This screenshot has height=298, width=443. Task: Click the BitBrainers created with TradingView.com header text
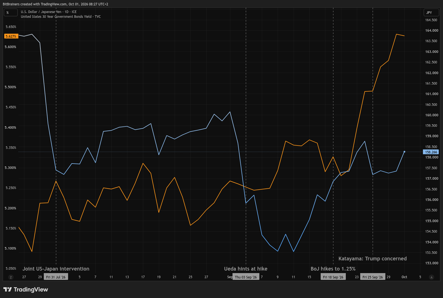click(x=55, y=4)
